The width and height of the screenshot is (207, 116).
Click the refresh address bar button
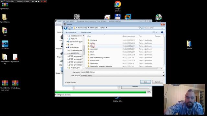(x=141, y=28)
